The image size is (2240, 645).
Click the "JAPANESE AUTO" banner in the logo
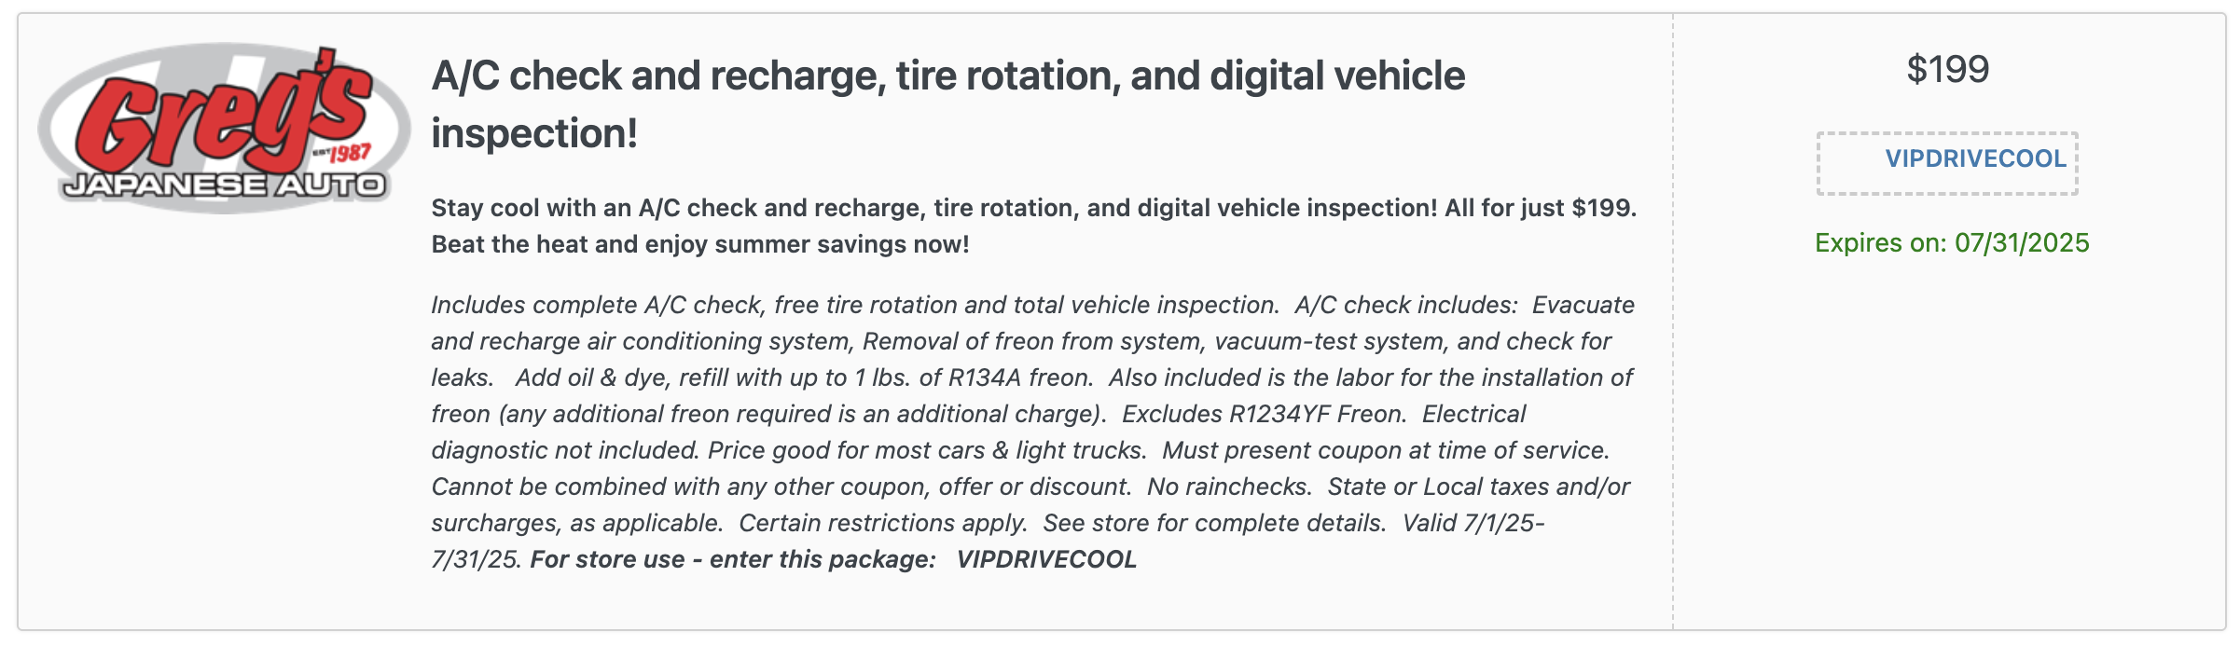(224, 185)
